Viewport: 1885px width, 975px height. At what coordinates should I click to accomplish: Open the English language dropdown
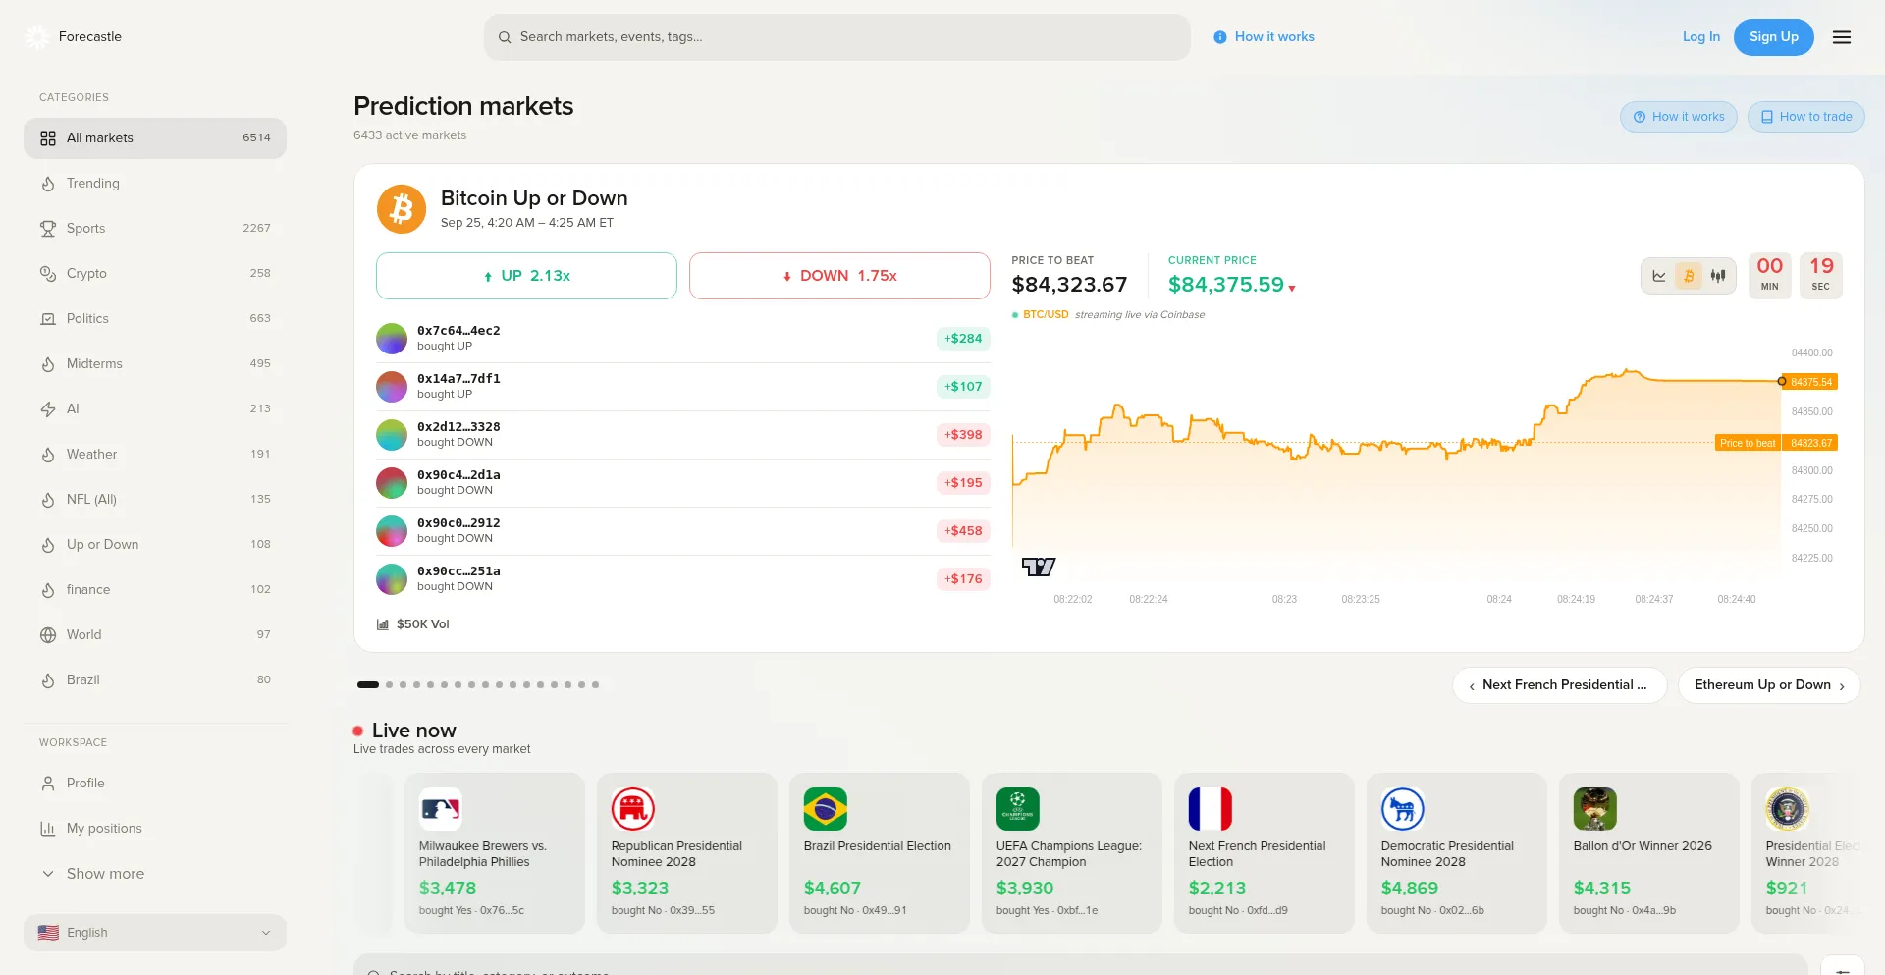[x=155, y=933]
